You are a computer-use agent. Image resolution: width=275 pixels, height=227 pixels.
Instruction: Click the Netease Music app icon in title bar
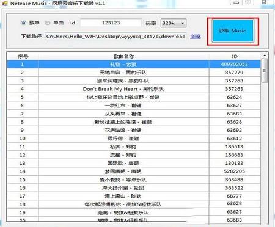point(4,3)
